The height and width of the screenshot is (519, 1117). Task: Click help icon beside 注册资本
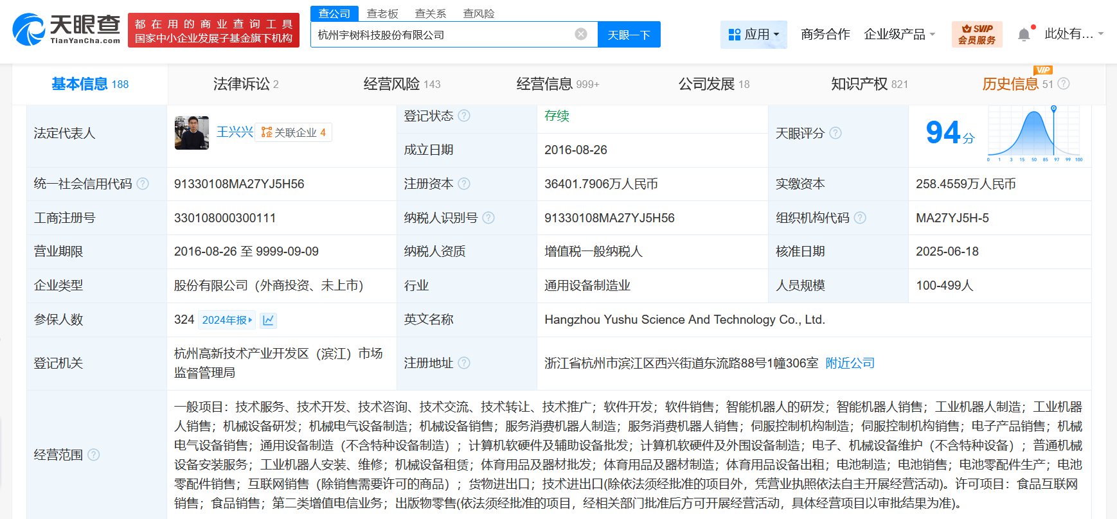tap(464, 184)
